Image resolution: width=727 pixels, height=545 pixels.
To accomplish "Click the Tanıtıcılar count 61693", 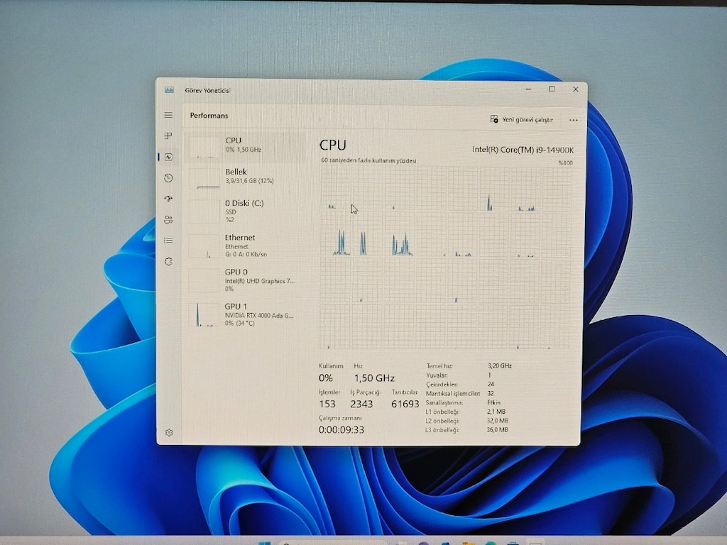I will 405,404.
